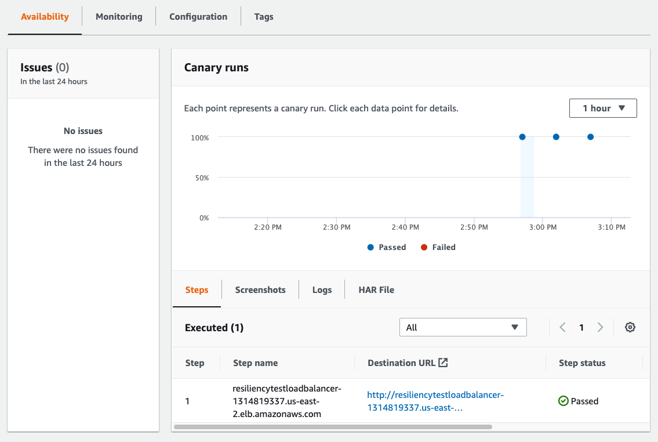This screenshot has width=658, height=442.
Task: Open the Tags tab
Action: click(x=264, y=16)
